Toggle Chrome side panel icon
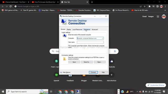 click(x=157, y=6)
